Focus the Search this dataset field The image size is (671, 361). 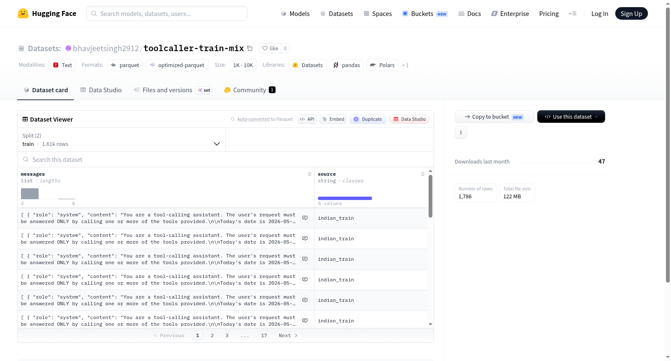pyautogui.click(x=226, y=159)
